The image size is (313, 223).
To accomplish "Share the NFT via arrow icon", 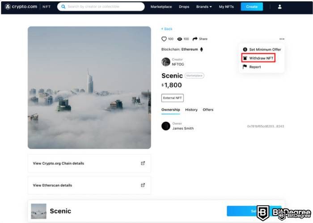I will click(x=195, y=39).
